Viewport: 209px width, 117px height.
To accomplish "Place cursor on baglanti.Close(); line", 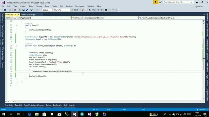I will tap(38, 76).
